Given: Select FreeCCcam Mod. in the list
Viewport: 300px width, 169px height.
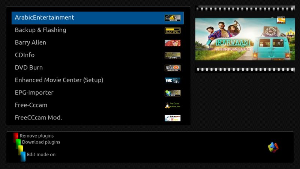Looking at the screenshot, I should click(x=97, y=118).
